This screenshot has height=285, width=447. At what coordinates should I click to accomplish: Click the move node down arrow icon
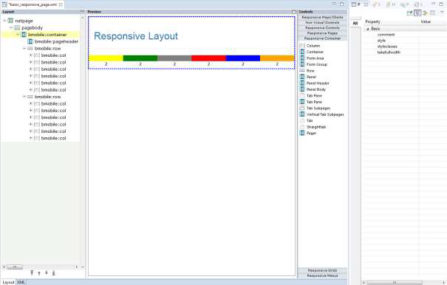pyautogui.click(x=47, y=272)
